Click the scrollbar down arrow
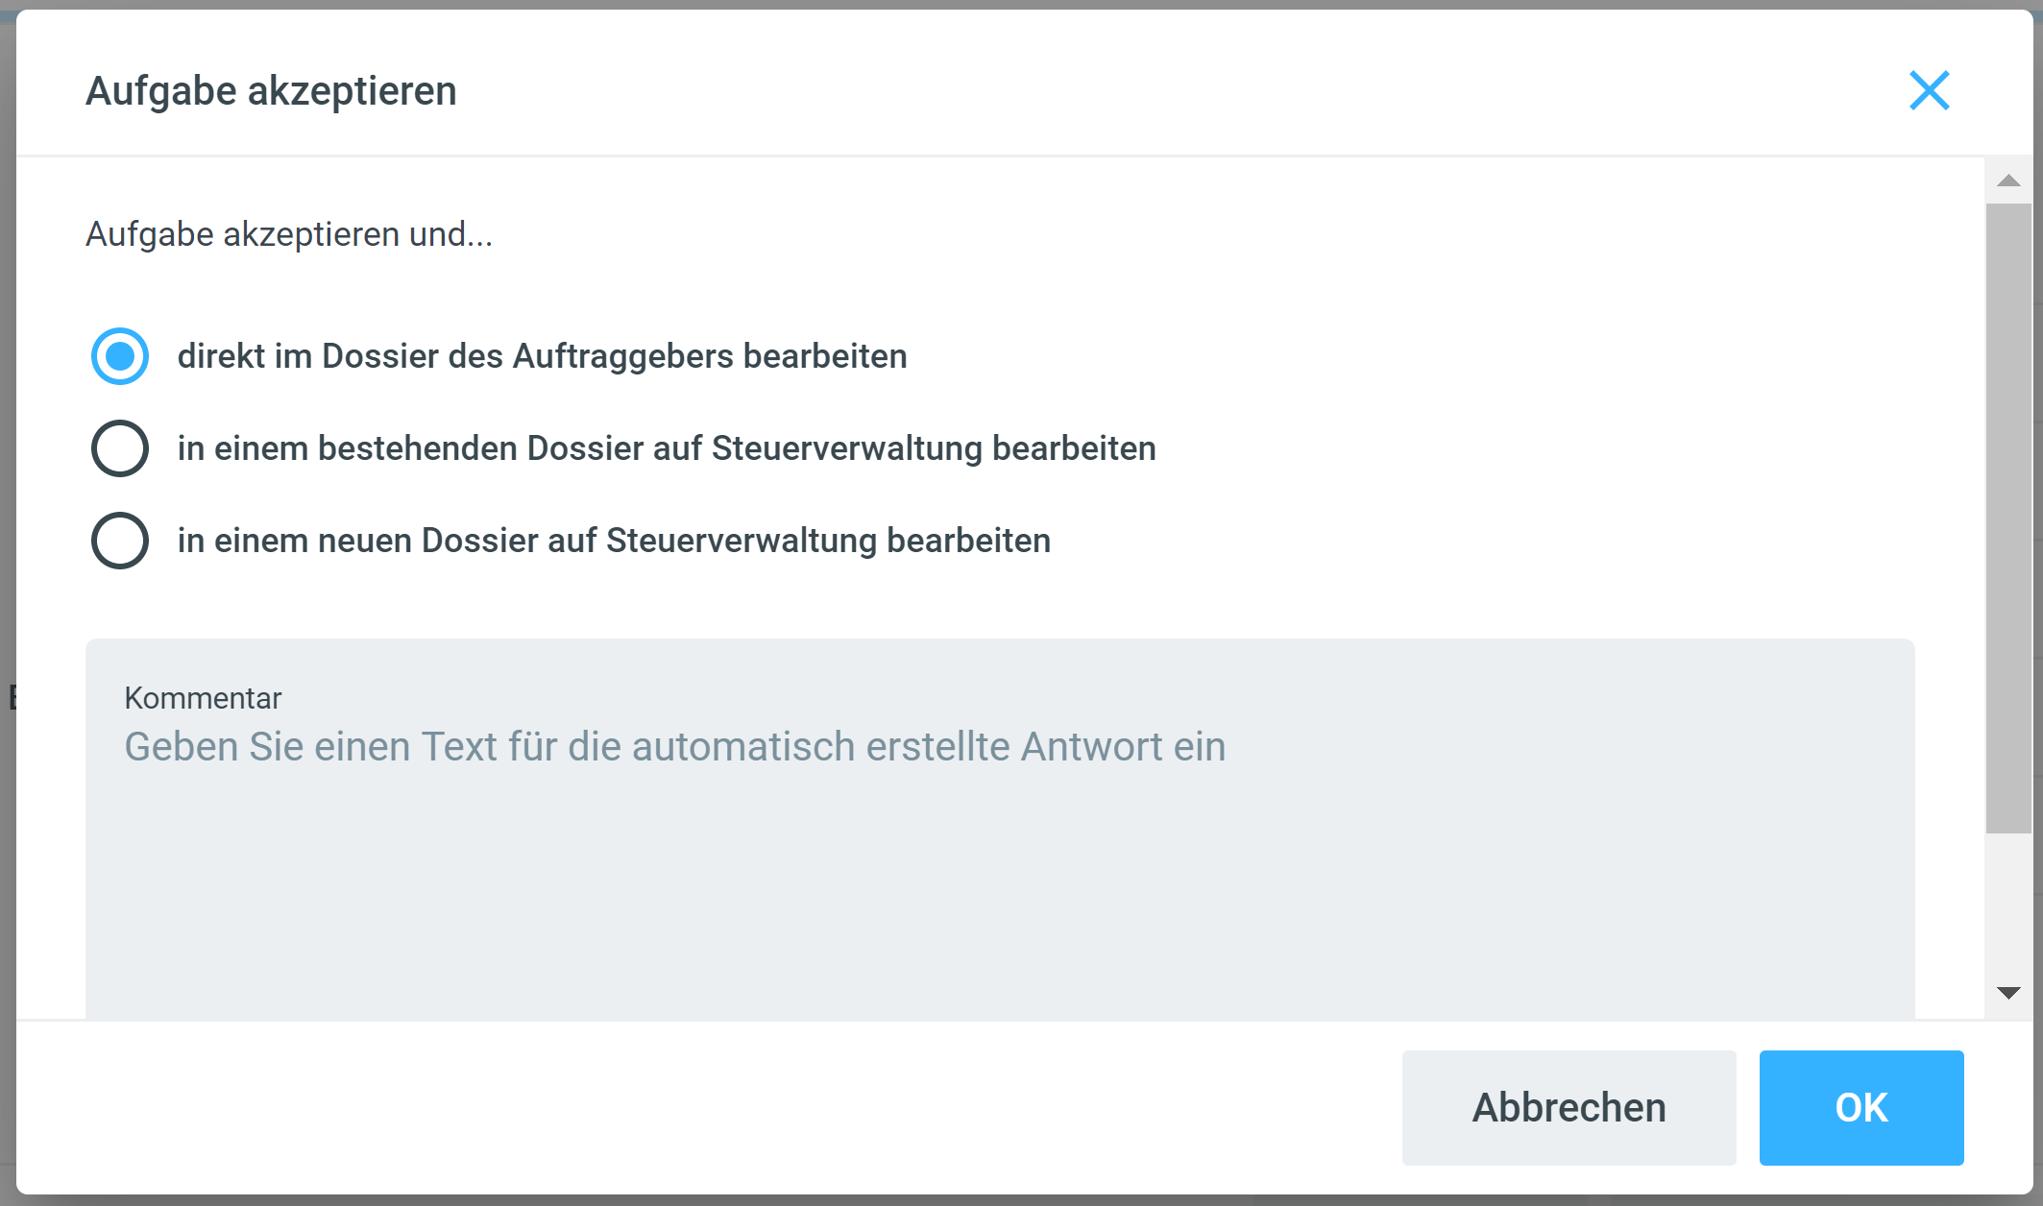Viewport: 2043px width, 1206px height. coord(2008,993)
